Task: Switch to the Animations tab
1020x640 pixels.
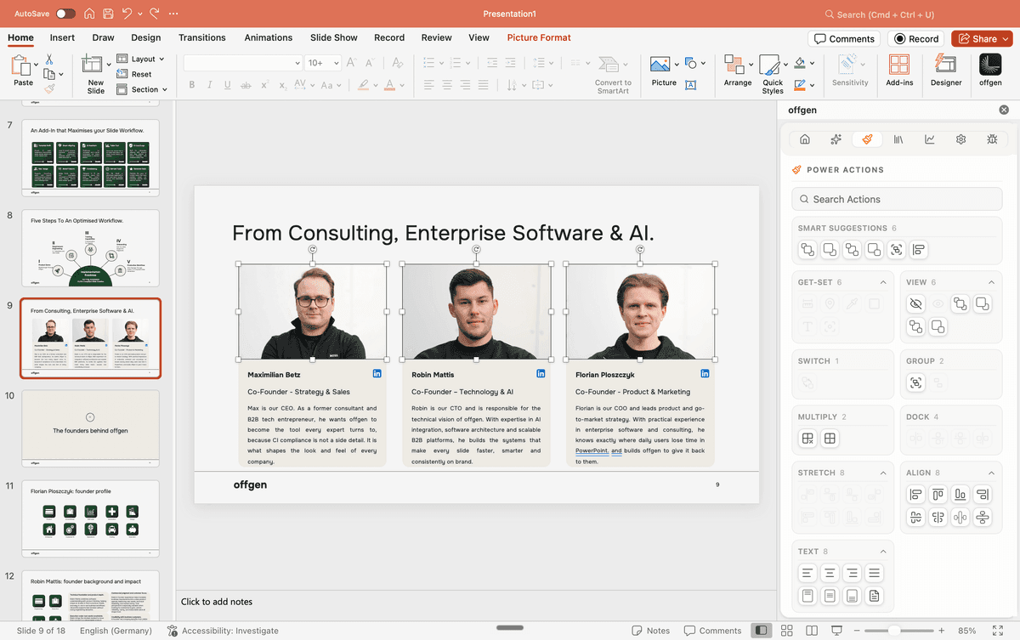Action: coord(268,37)
